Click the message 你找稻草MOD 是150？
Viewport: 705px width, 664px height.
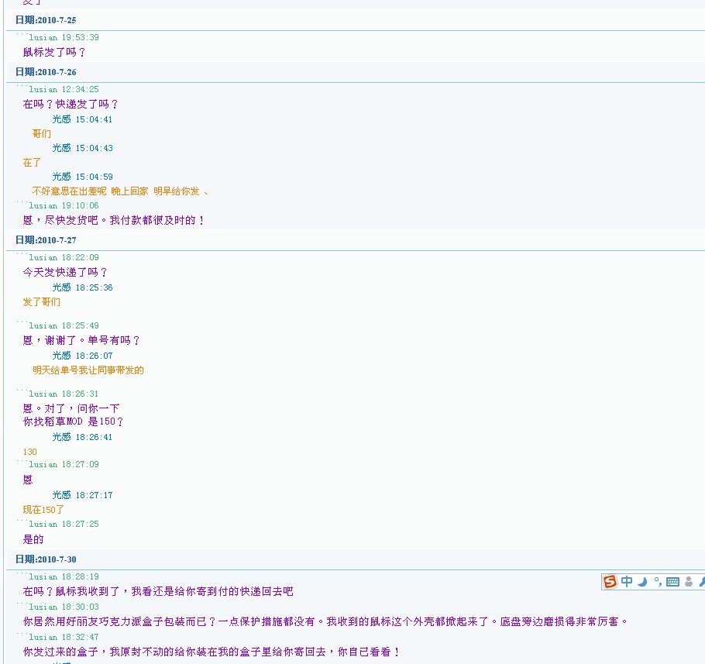74,421
